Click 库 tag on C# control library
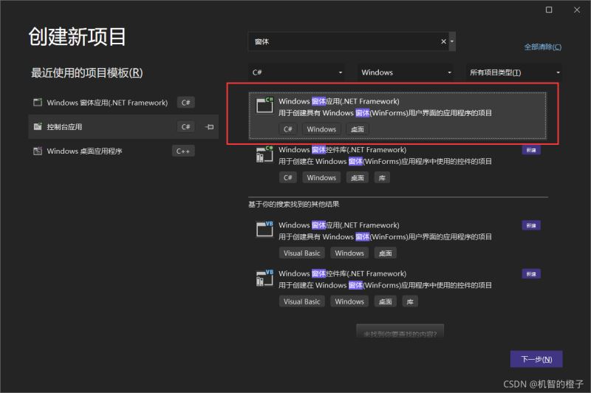The image size is (591, 393). coord(382,178)
